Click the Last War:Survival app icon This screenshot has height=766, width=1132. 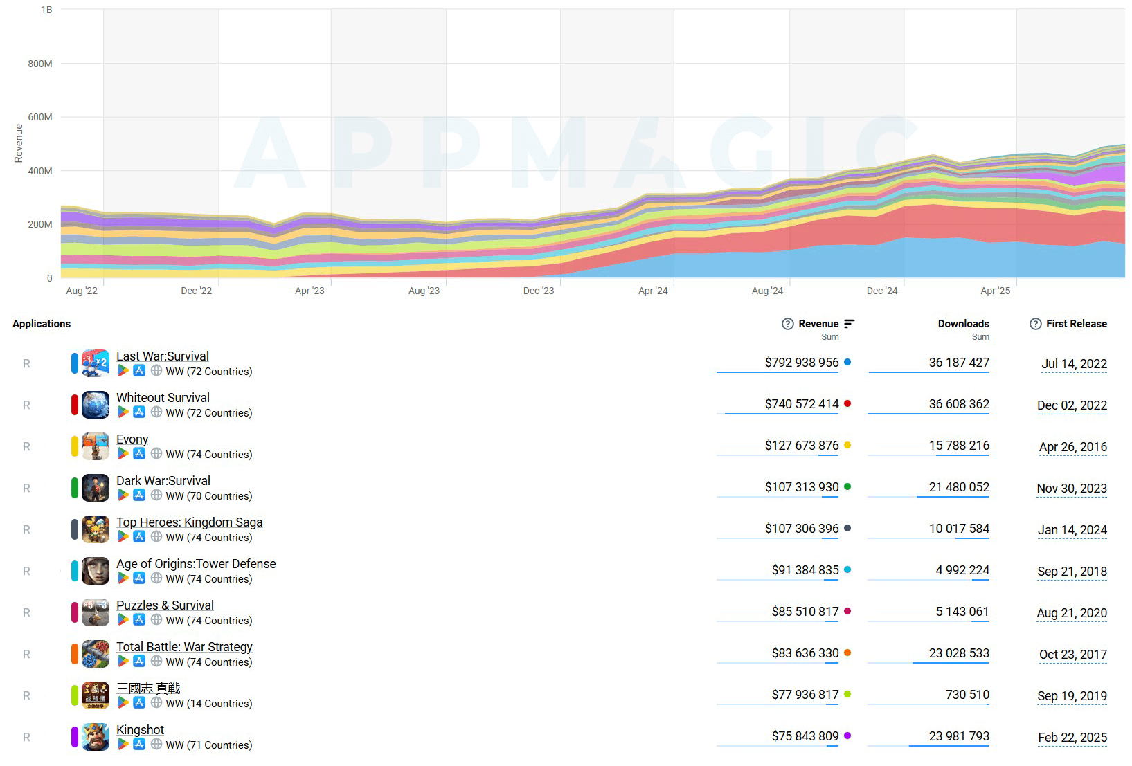(96, 363)
